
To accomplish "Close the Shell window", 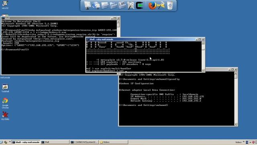I will click(118, 18).
